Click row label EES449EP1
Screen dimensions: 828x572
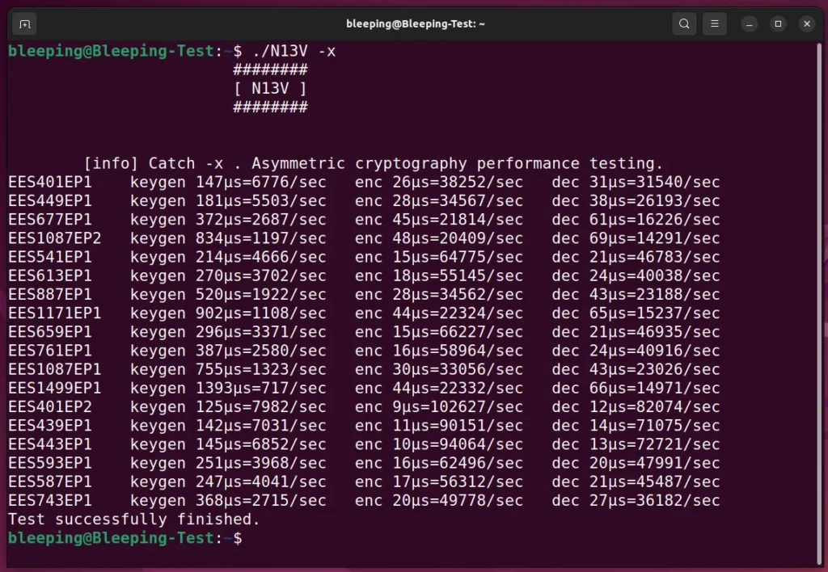click(x=49, y=201)
